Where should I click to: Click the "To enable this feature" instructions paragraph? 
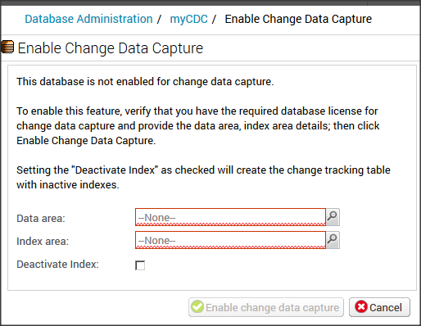click(x=198, y=126)
